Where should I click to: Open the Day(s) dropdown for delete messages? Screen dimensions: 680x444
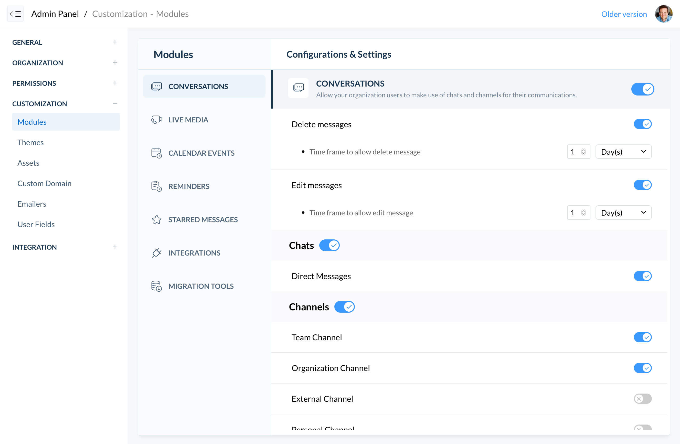point(623,151)
